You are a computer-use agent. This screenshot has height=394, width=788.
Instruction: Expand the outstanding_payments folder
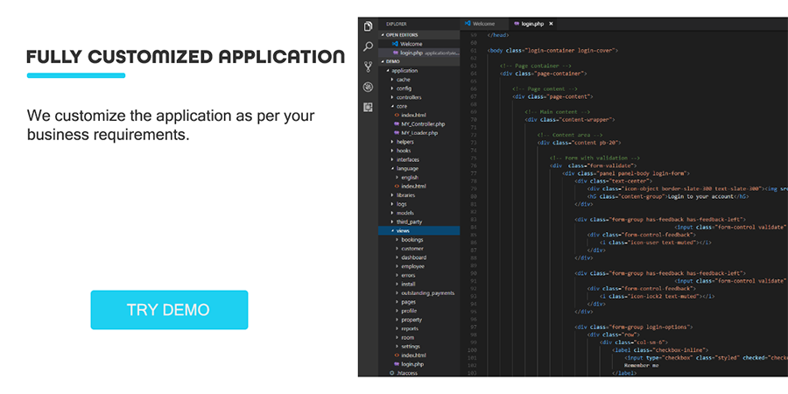pos(427,292)
